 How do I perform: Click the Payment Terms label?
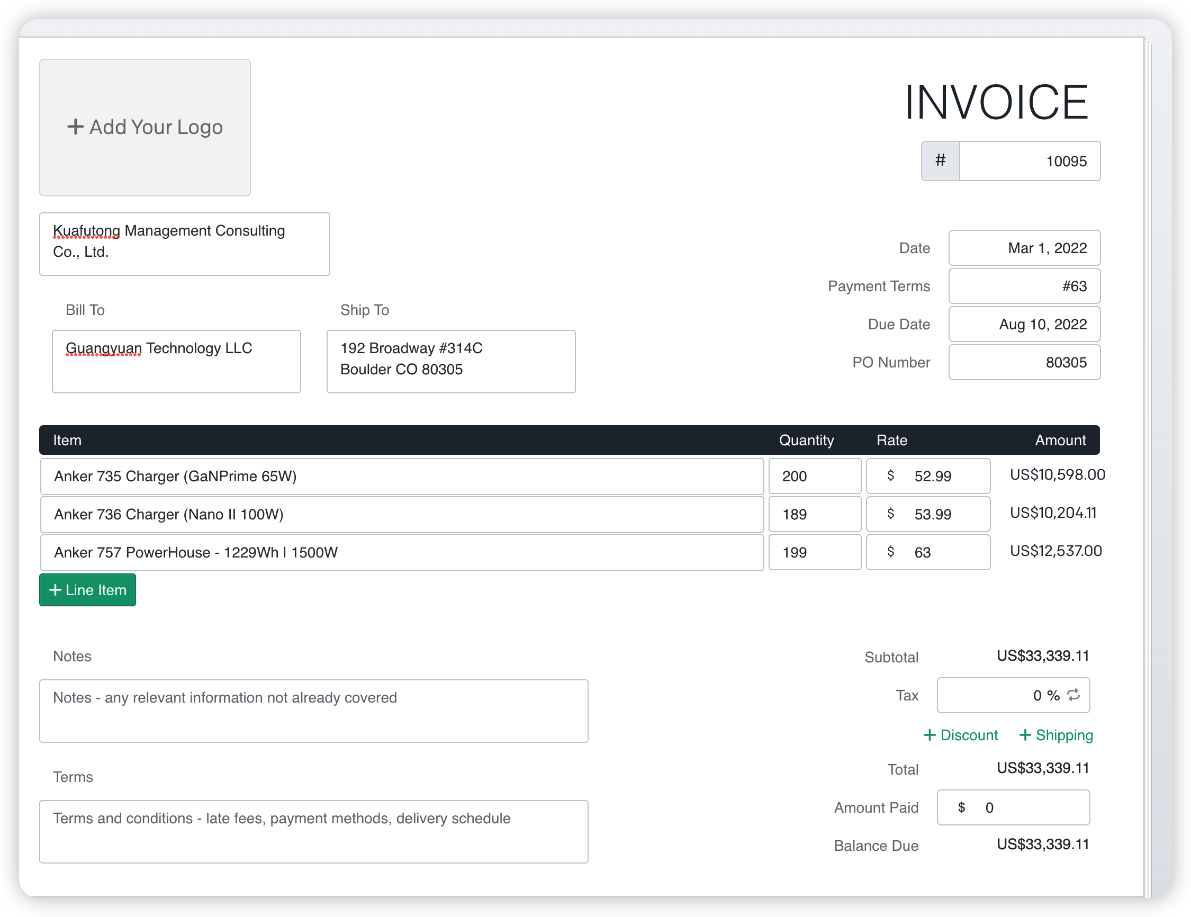(879, 286)
